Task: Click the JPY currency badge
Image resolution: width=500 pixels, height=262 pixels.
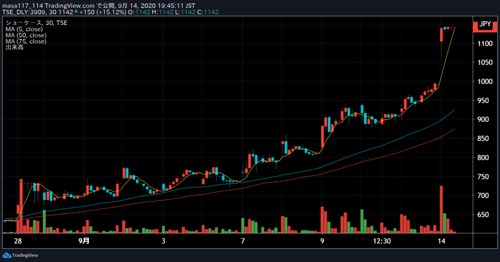Action: 485,24
